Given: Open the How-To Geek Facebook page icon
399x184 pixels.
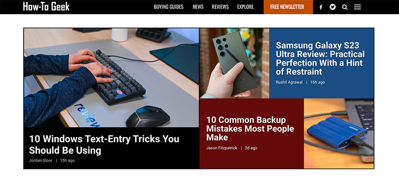Looking at the screenshot, I should coord(321,7).
